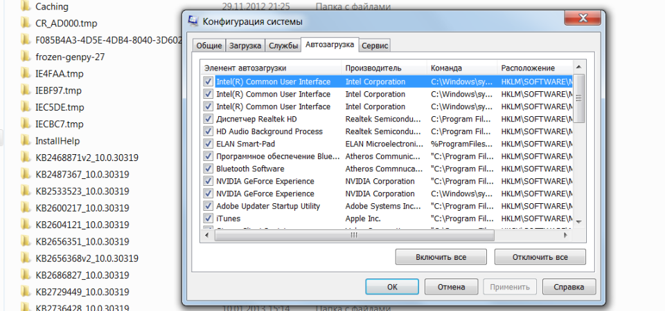Click the folder icon next to KB2729449_10.0.30319

coord(26,292)
